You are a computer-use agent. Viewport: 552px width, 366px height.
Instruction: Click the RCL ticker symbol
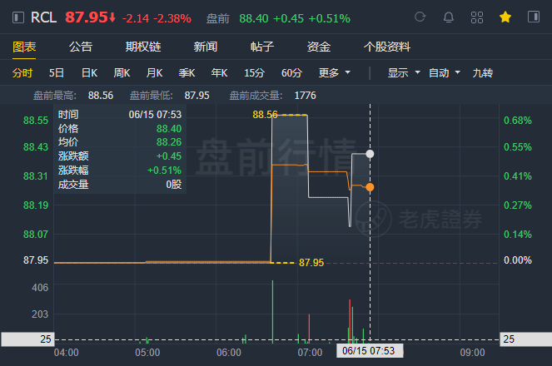click(43, 17)
